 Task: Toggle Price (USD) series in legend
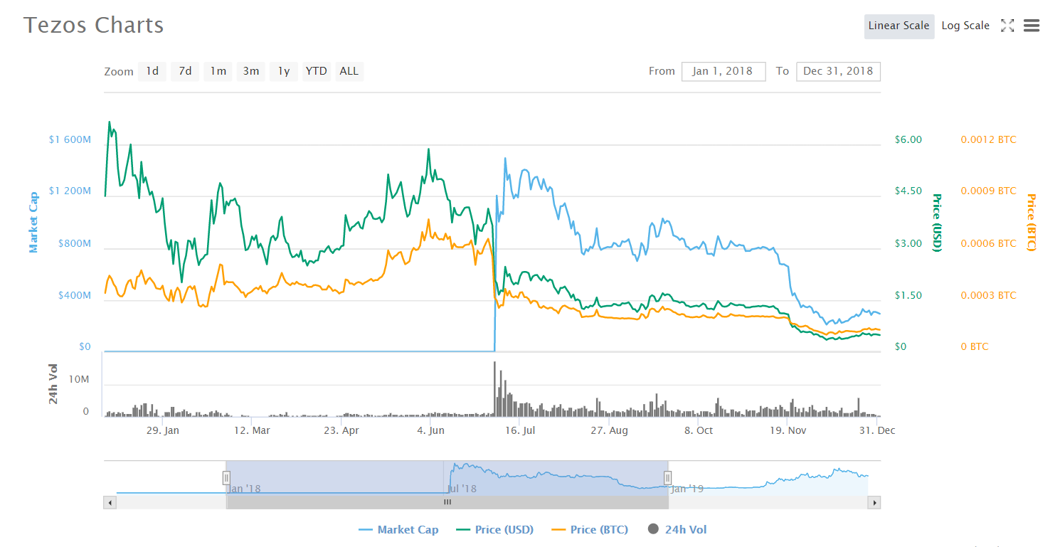coord(494,530)
